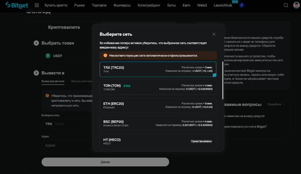301x174 pixels.
Task: Click the 0 Fee badge on TON
Action: pyautogui.click(x=127, y=86)
